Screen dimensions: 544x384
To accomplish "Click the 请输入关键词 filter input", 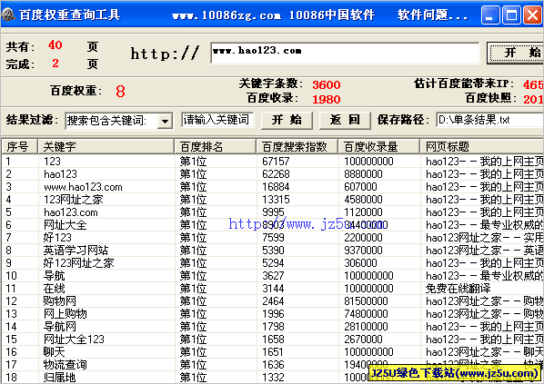I will 217,120.
